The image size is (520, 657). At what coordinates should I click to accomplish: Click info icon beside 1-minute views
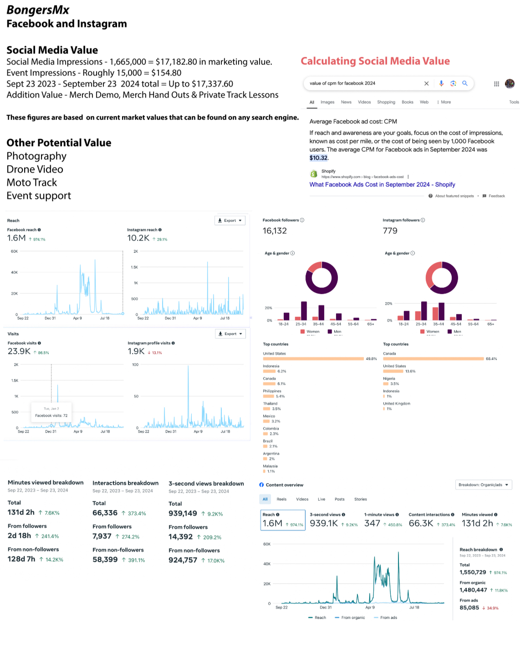click(397, 515)
